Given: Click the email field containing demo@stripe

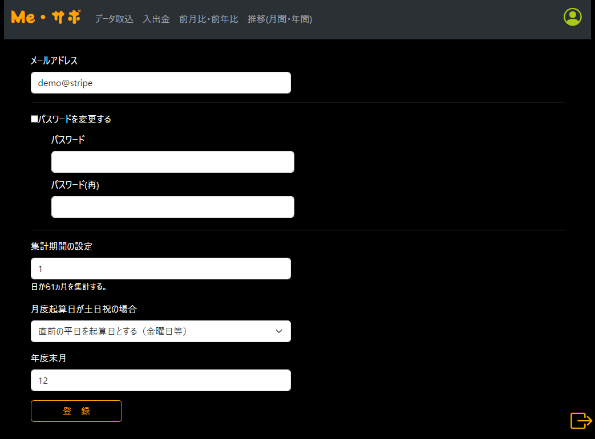Looking at the screenshot, I should [160, 83].
